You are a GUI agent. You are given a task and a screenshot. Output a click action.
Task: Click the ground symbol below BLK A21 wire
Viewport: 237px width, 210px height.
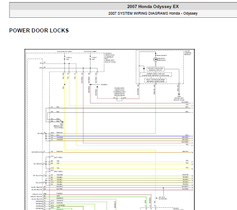tap(179, 94)
